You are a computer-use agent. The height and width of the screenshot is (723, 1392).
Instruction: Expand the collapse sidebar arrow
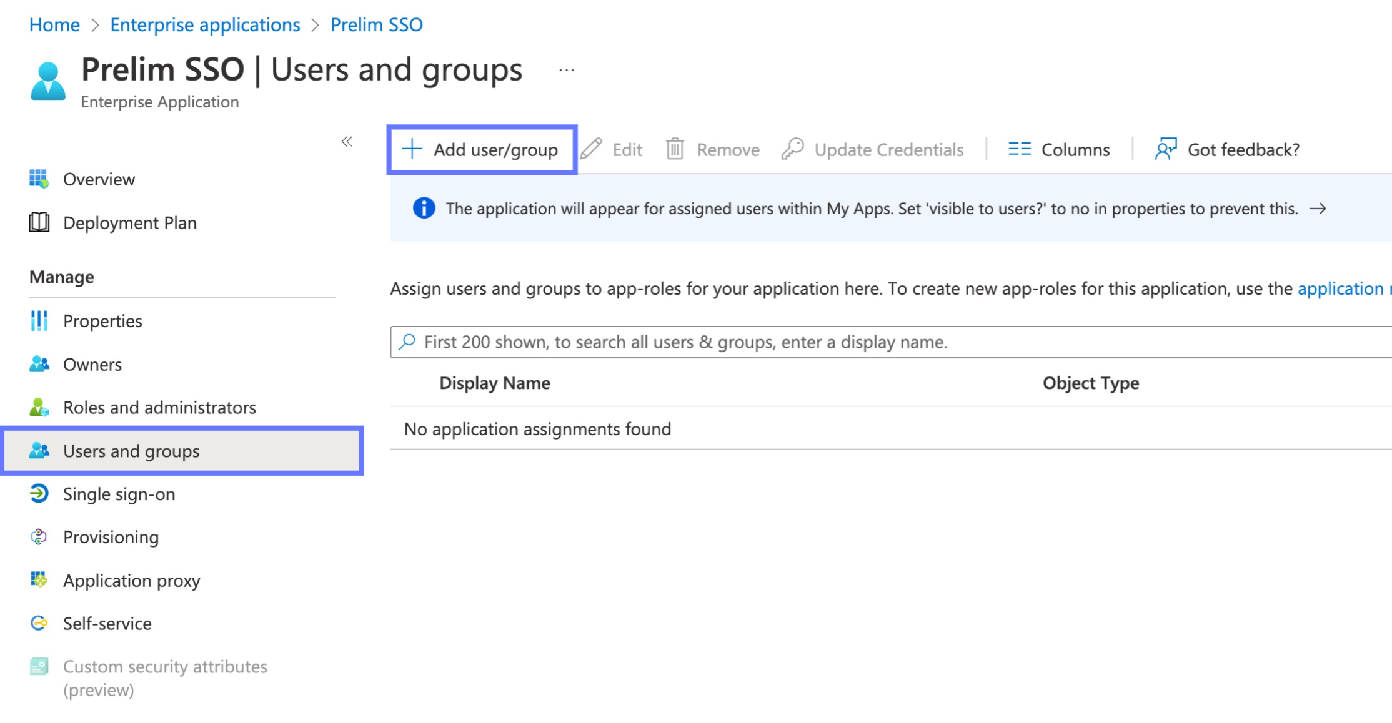(x=348, y=140)
